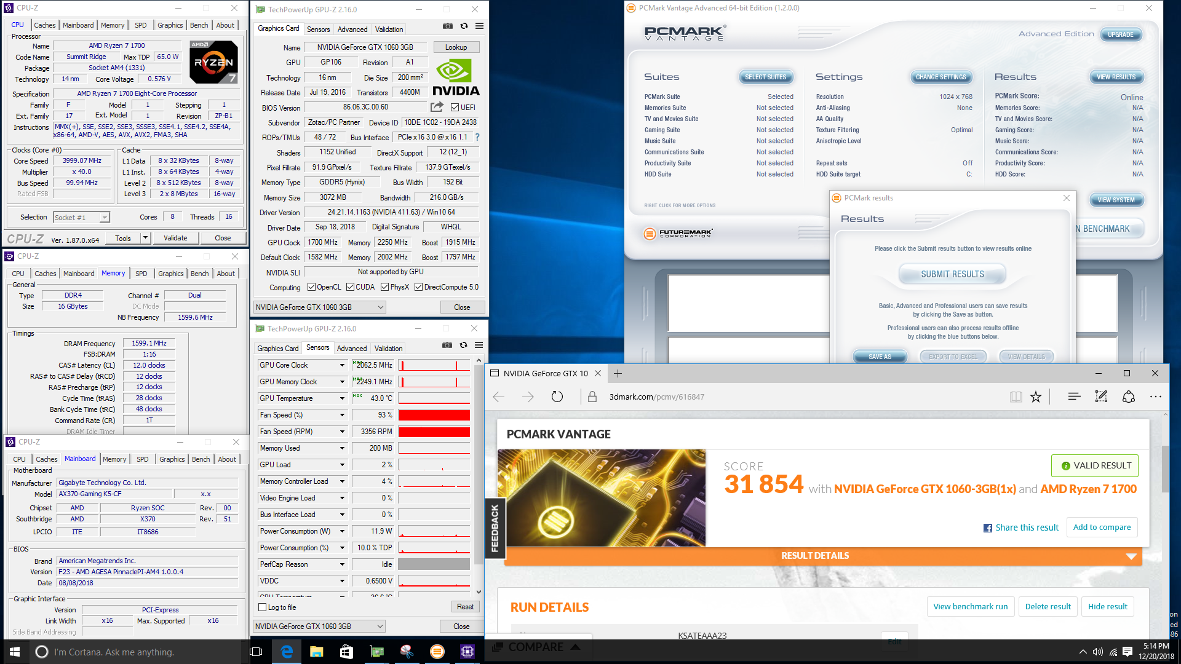Click the Edge web note pen icon

1101,397
